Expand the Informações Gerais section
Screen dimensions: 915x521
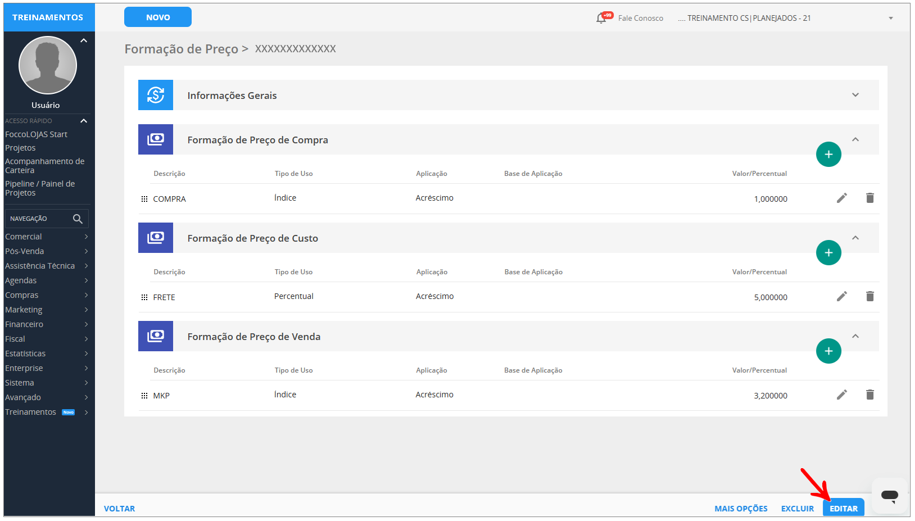coord(855,95)
